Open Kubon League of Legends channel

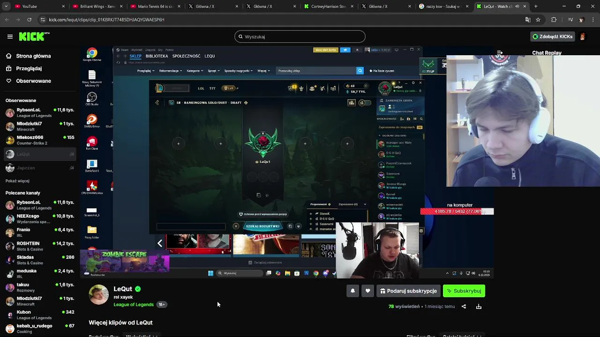point(40,315)
